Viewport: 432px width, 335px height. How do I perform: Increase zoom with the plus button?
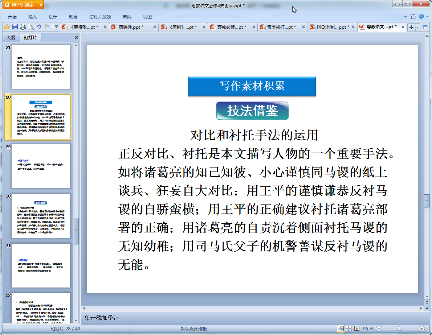422,329
